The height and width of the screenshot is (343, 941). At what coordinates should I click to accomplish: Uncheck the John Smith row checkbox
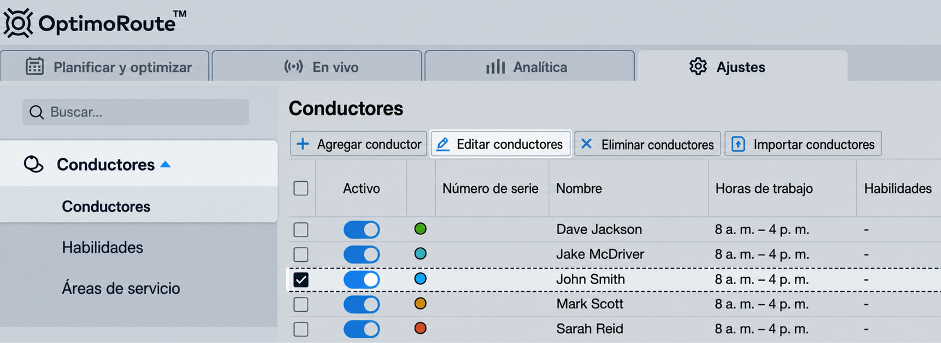pyautogui.click(x=301, y=279)
